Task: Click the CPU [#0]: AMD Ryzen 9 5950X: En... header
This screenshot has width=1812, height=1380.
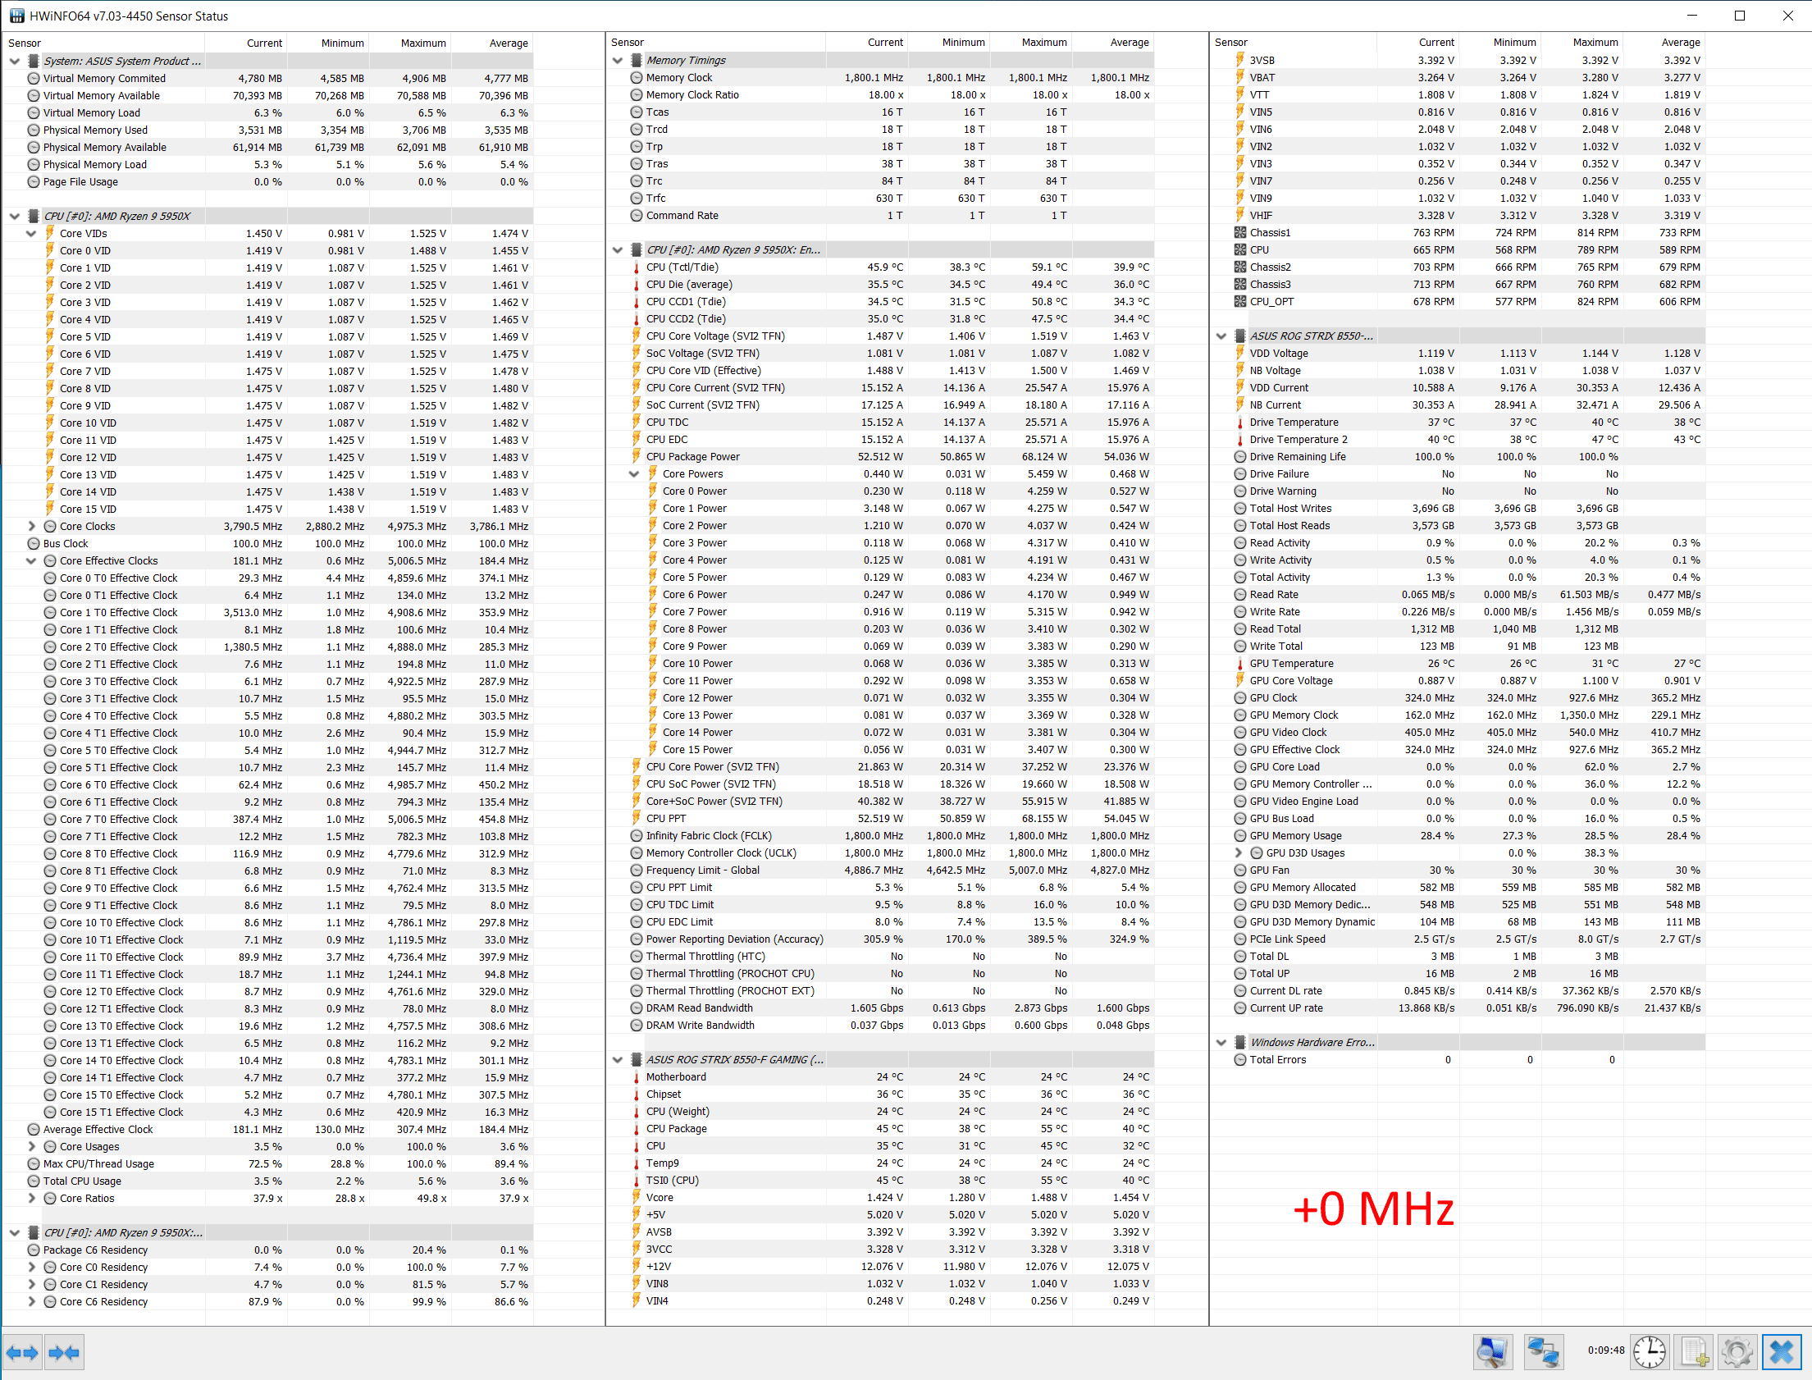Action: 733,249
